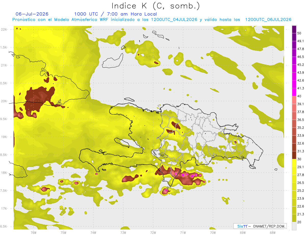Click the '72W' longitude label

[153, 232]
